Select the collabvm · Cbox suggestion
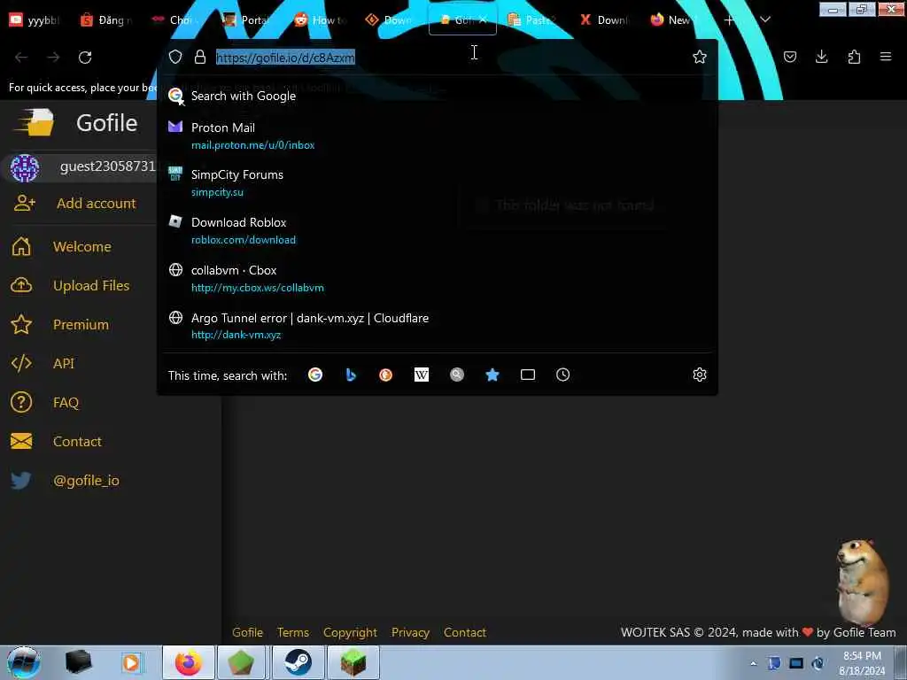The image size is (907, 680). click(x=438, y=279)
